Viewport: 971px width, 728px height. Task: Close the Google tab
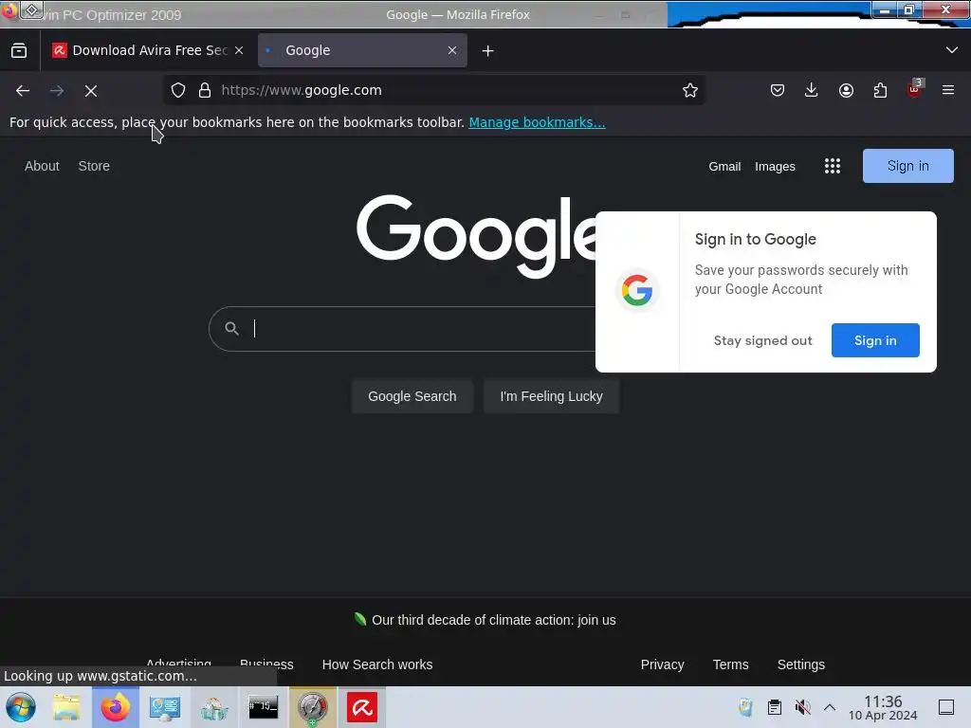[452, 50]
